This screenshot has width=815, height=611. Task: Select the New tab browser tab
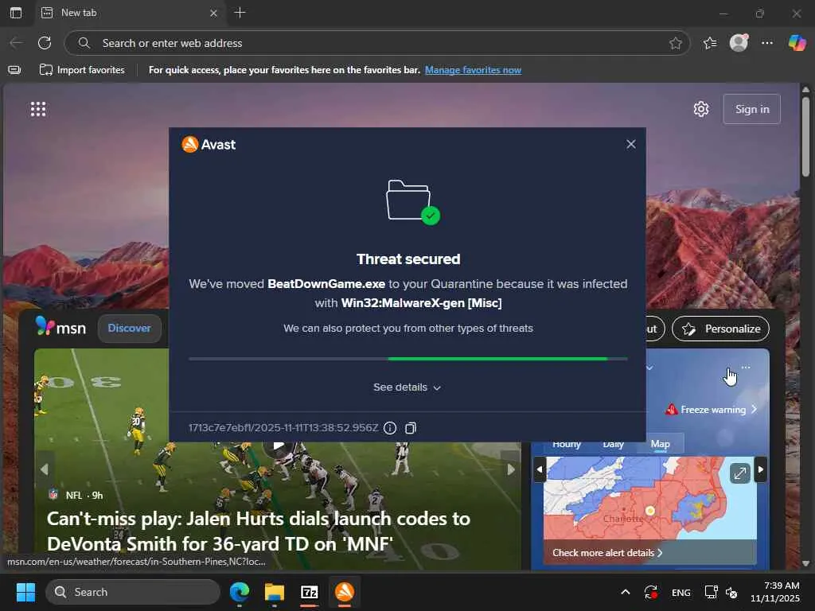pos(130,13)
